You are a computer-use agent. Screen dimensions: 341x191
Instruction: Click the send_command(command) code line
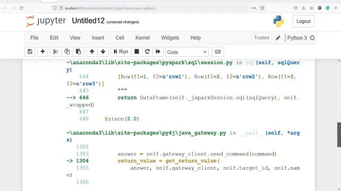point(197,154)
